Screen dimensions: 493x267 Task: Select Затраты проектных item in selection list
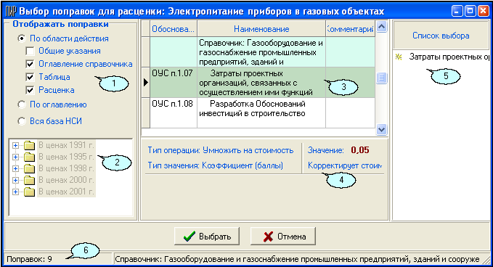coord(449,57)
